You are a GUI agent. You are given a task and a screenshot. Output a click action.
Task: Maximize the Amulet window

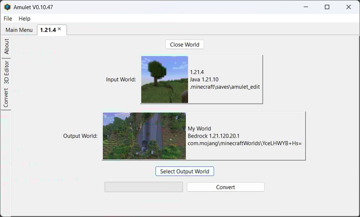[x=327, y=7]
